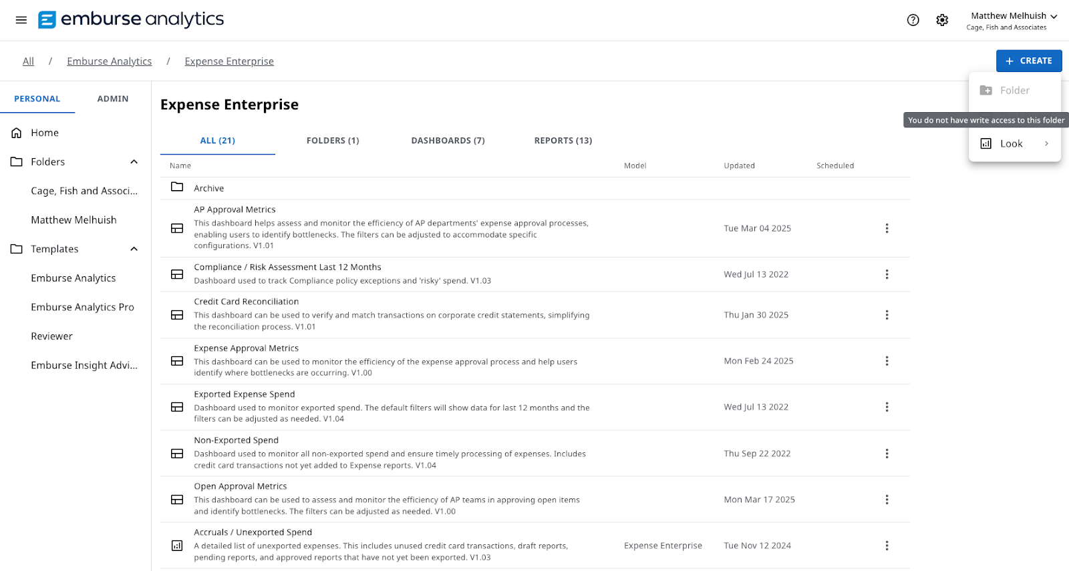Collapse the Folders section in sidebar
The image size is (1069, 571).
(x=134, y=162)
